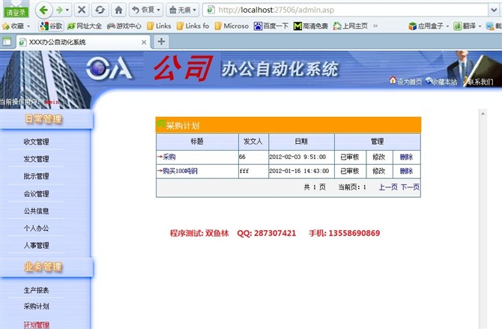Open 收文管理 in the sidebar

(x=36, y=142)
